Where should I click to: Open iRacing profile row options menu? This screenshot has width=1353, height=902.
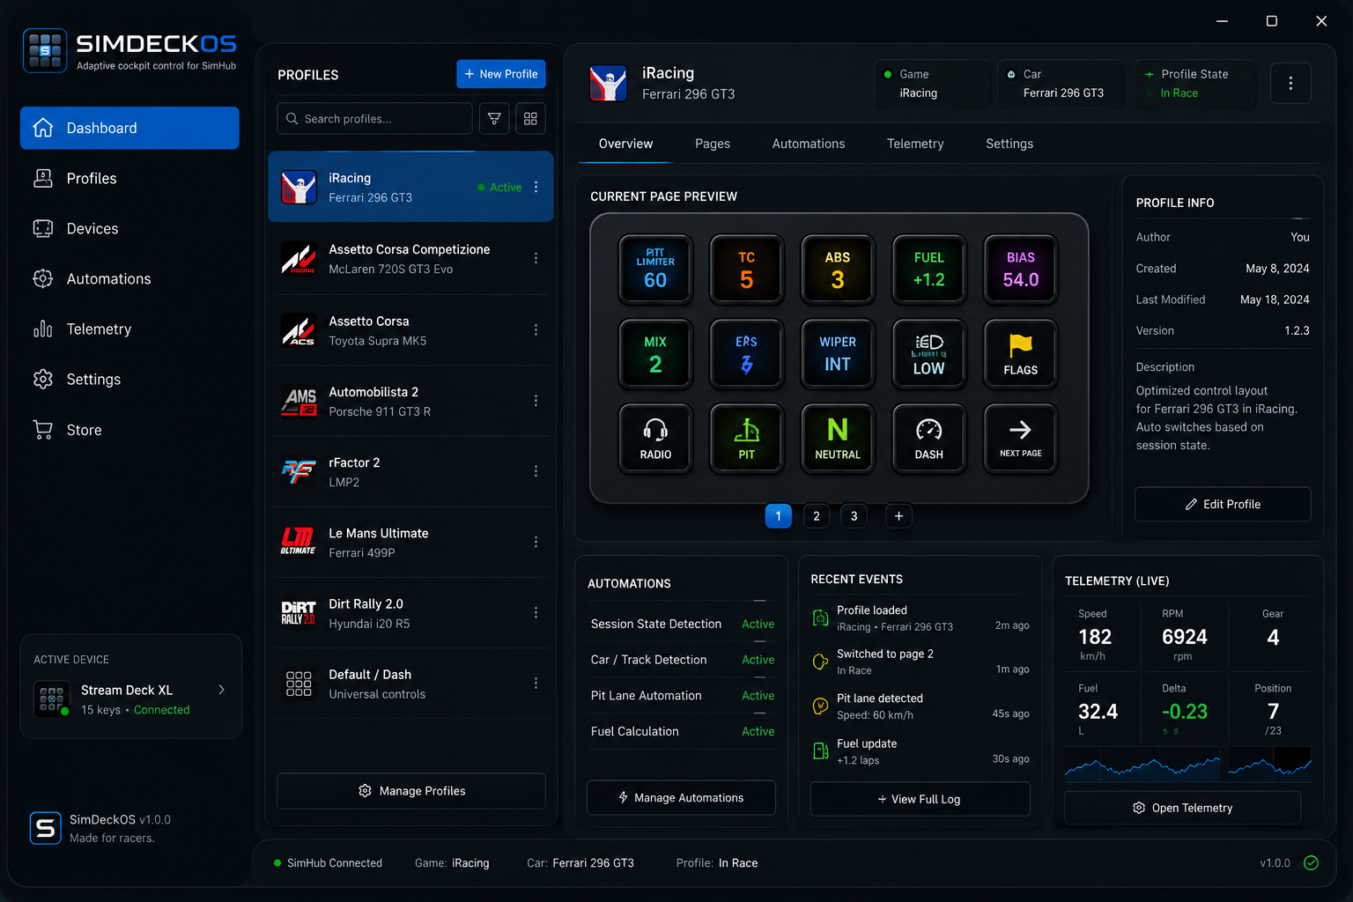(x=536, y=188)
